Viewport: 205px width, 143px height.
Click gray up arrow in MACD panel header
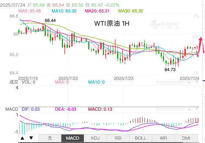(189, 109)
